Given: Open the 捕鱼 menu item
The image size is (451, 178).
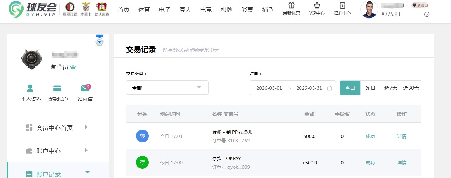Looking at the screenshot, I should [268, 10].
